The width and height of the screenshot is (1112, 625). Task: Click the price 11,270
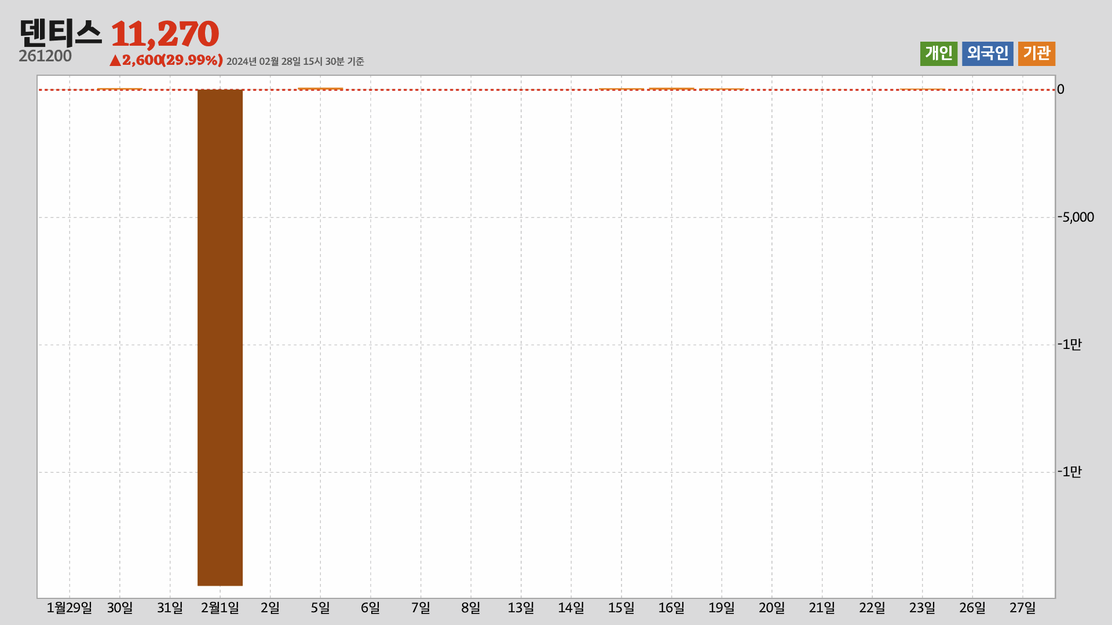click(164, 34)
